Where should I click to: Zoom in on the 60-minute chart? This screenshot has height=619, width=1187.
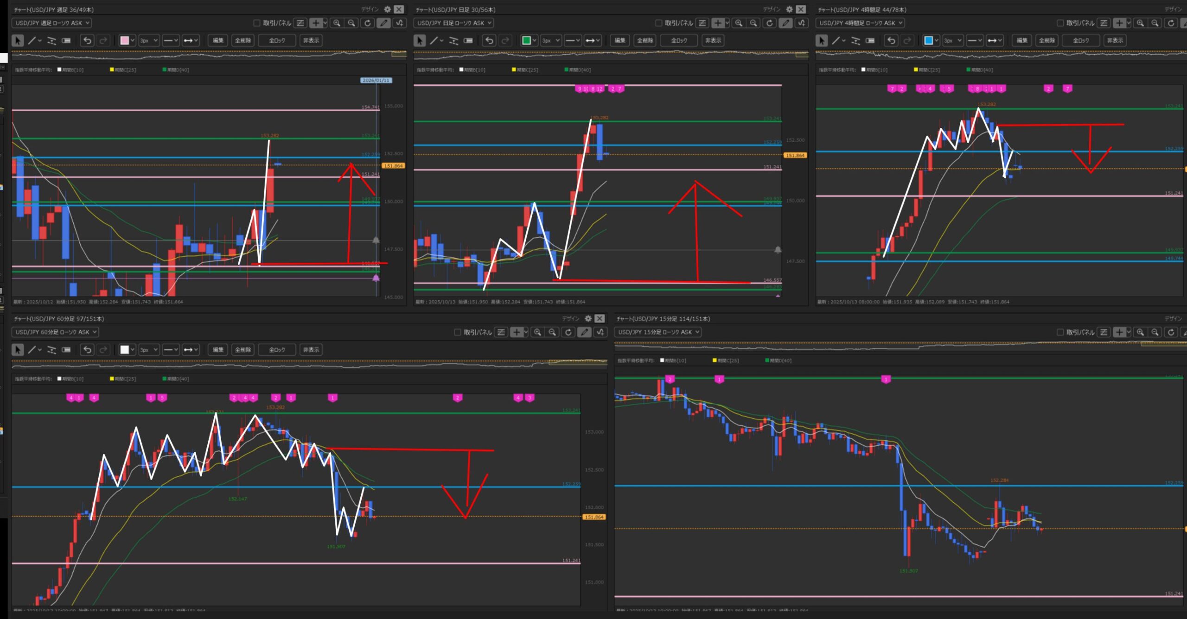pos(537,332)
